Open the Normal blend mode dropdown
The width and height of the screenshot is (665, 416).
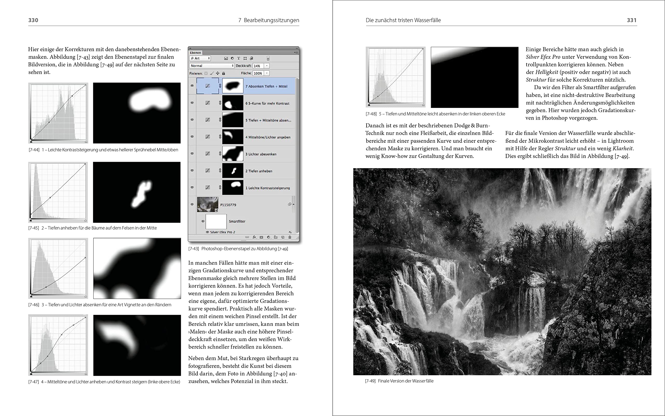212,66
